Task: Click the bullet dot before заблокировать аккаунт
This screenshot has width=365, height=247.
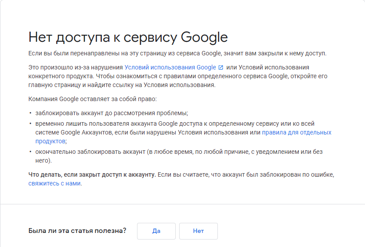Action: tap(30, 113)
